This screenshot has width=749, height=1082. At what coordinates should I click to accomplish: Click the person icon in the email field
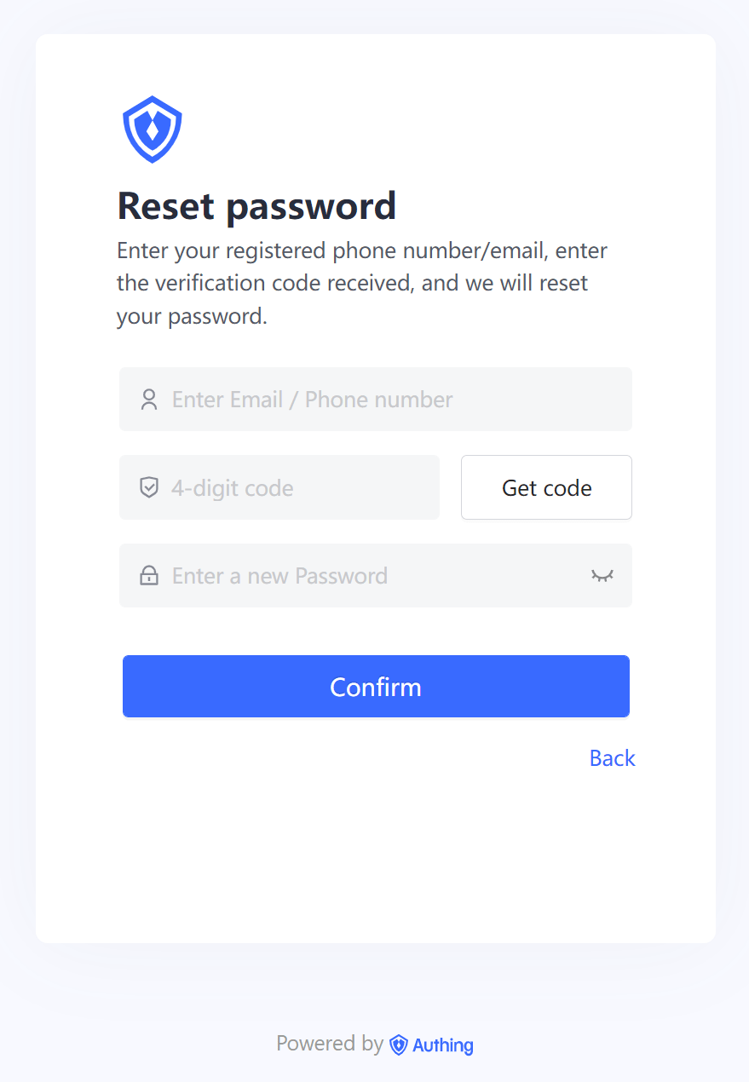[149, 399]
